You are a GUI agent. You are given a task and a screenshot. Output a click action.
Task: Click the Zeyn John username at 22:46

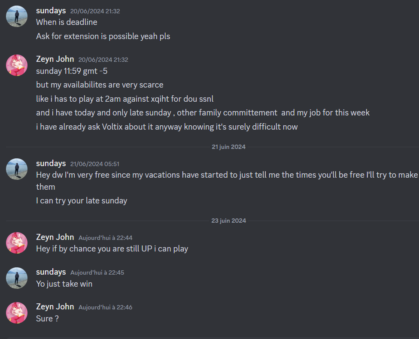tap(55, 307)
